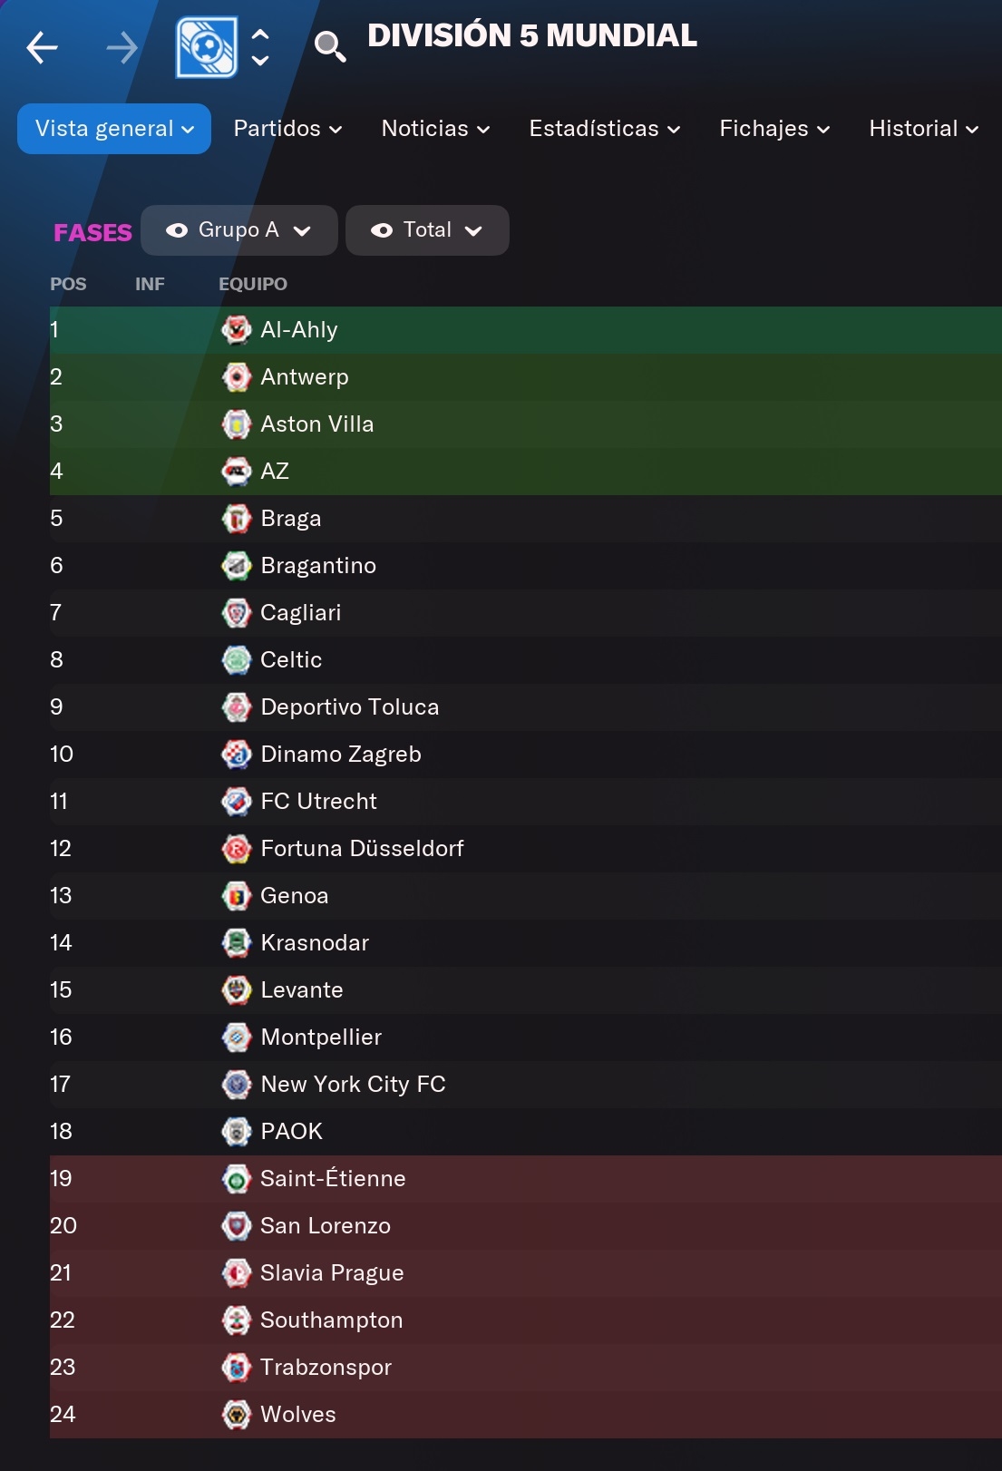The image size is (1002, 1471).
Task: Click the División 5 Mundial competition badge
Action: coord(207,47)
